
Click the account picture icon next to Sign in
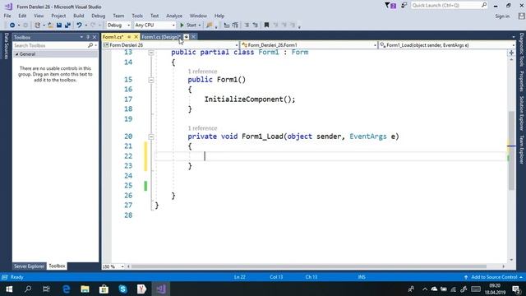(x=521, y=16)
